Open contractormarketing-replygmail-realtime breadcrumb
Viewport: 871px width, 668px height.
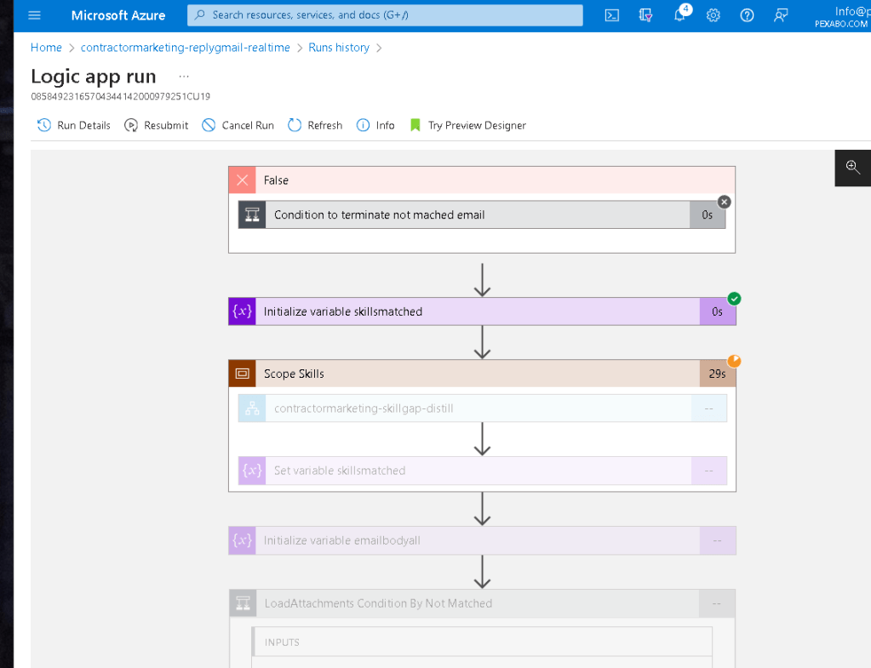(185, 48)
